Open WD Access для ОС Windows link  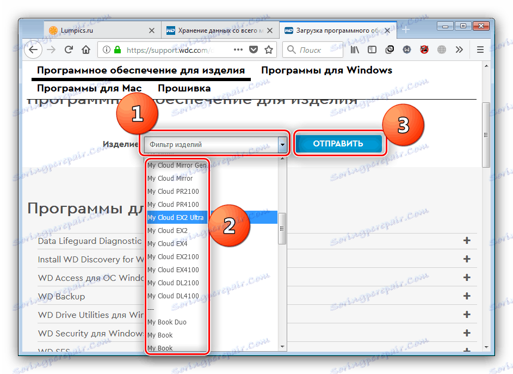tap(91, 278)
